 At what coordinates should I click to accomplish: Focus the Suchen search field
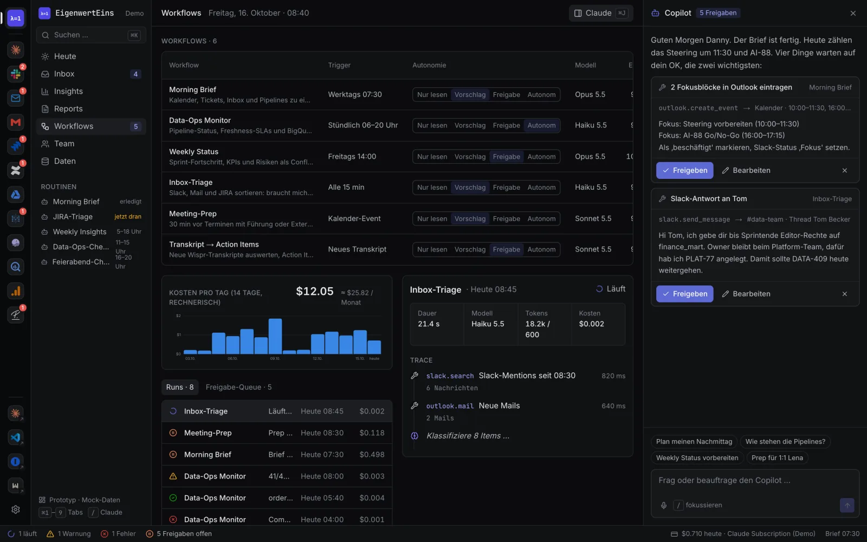click(91, 35)
